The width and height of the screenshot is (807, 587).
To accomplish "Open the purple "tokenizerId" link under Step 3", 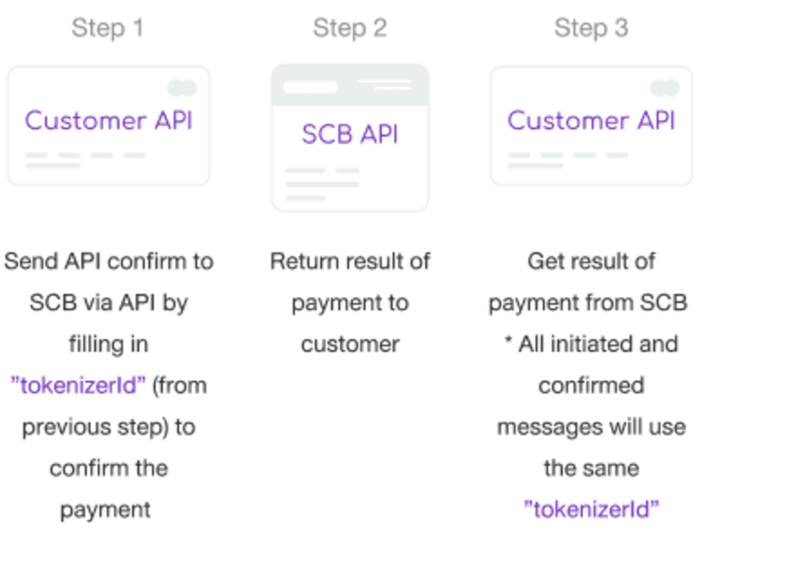I will 591,509.
